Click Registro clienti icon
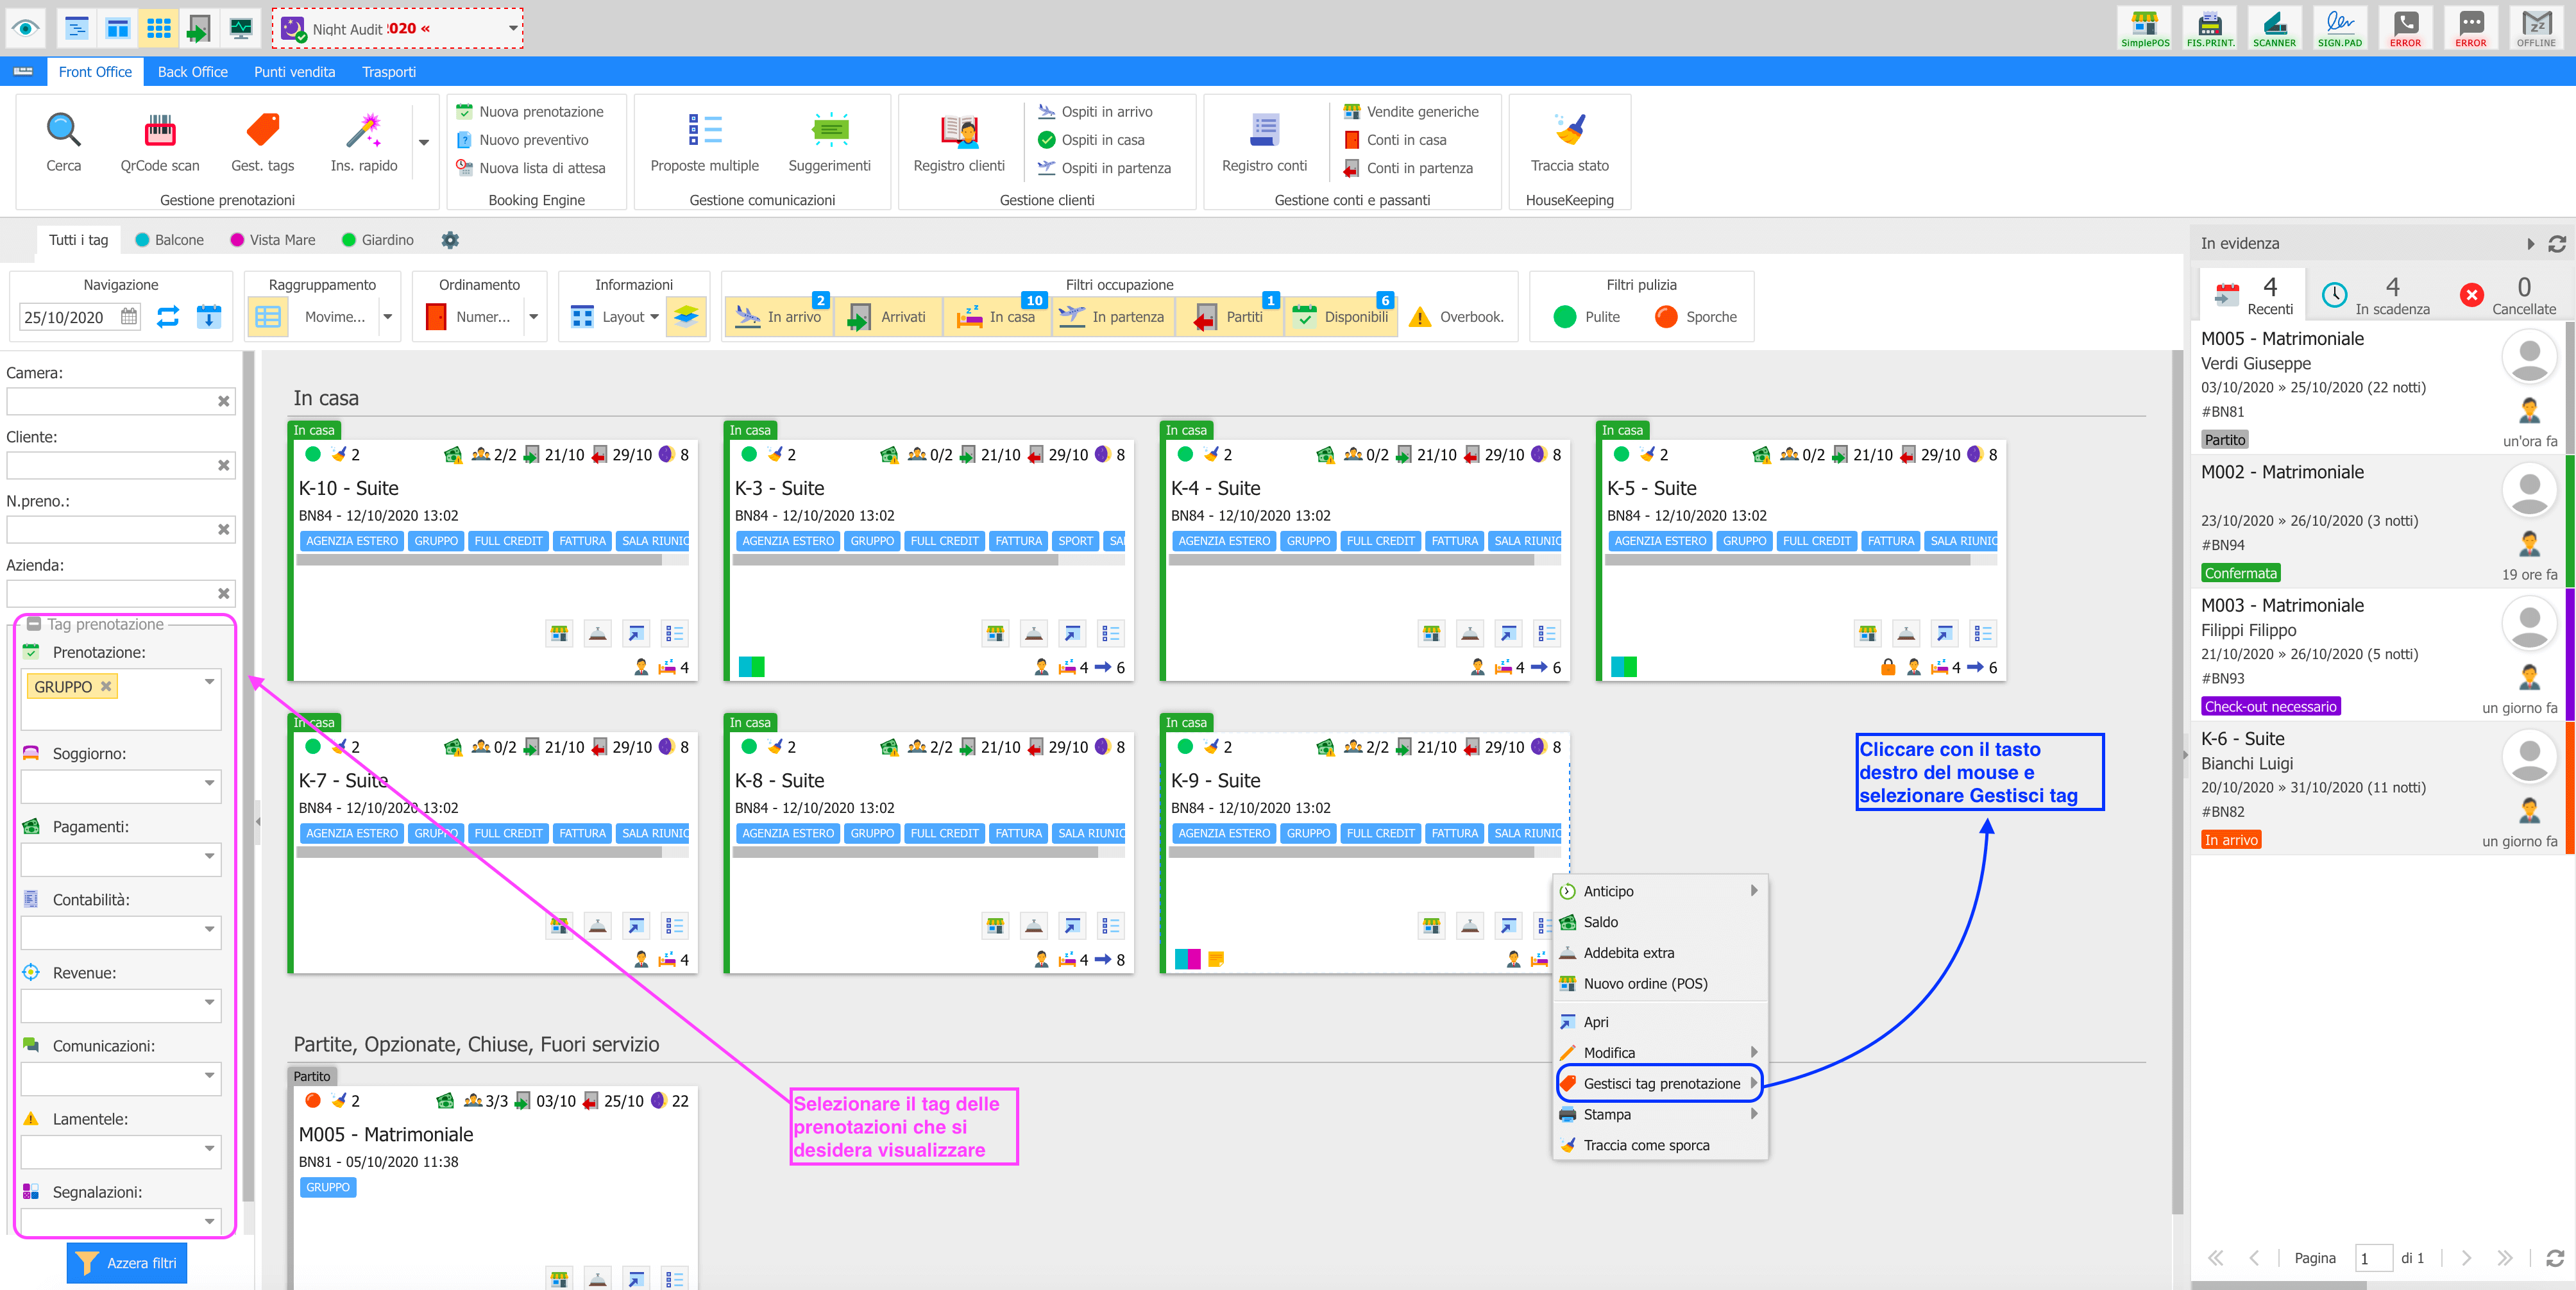Screen dimensions: 2576x1290 click(958, 130)
